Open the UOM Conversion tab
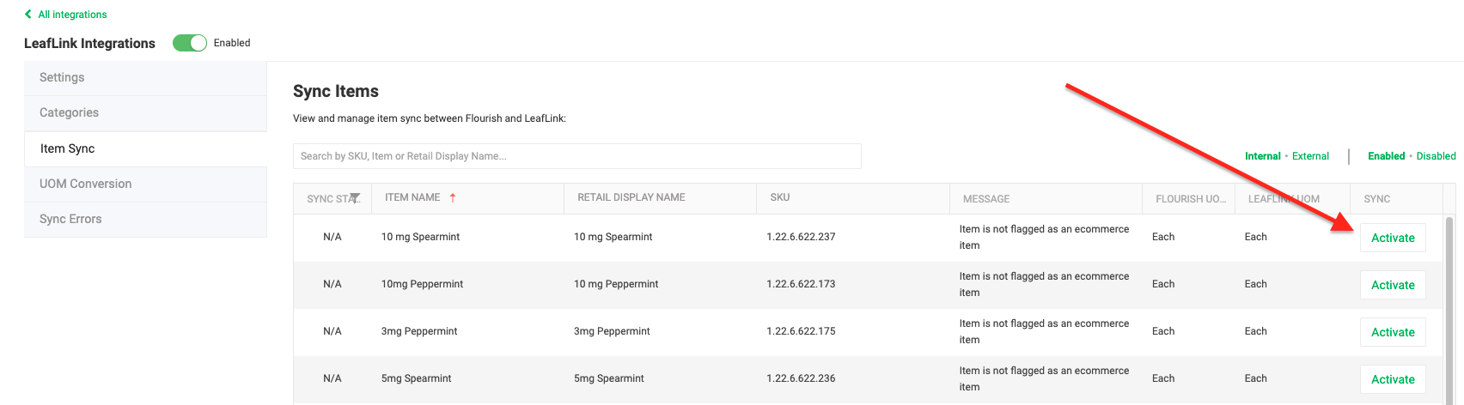 (145, 184)
